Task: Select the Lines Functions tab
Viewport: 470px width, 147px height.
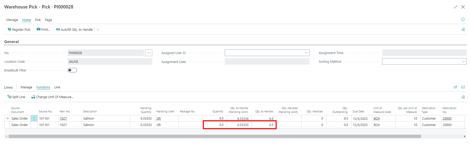Action: [x=43, y=87]
